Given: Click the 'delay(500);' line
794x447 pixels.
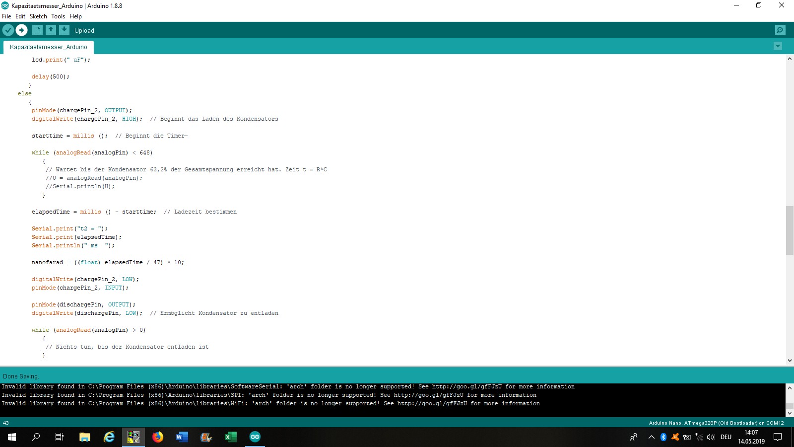Looking at the screenshot, I should coord(51,76).
